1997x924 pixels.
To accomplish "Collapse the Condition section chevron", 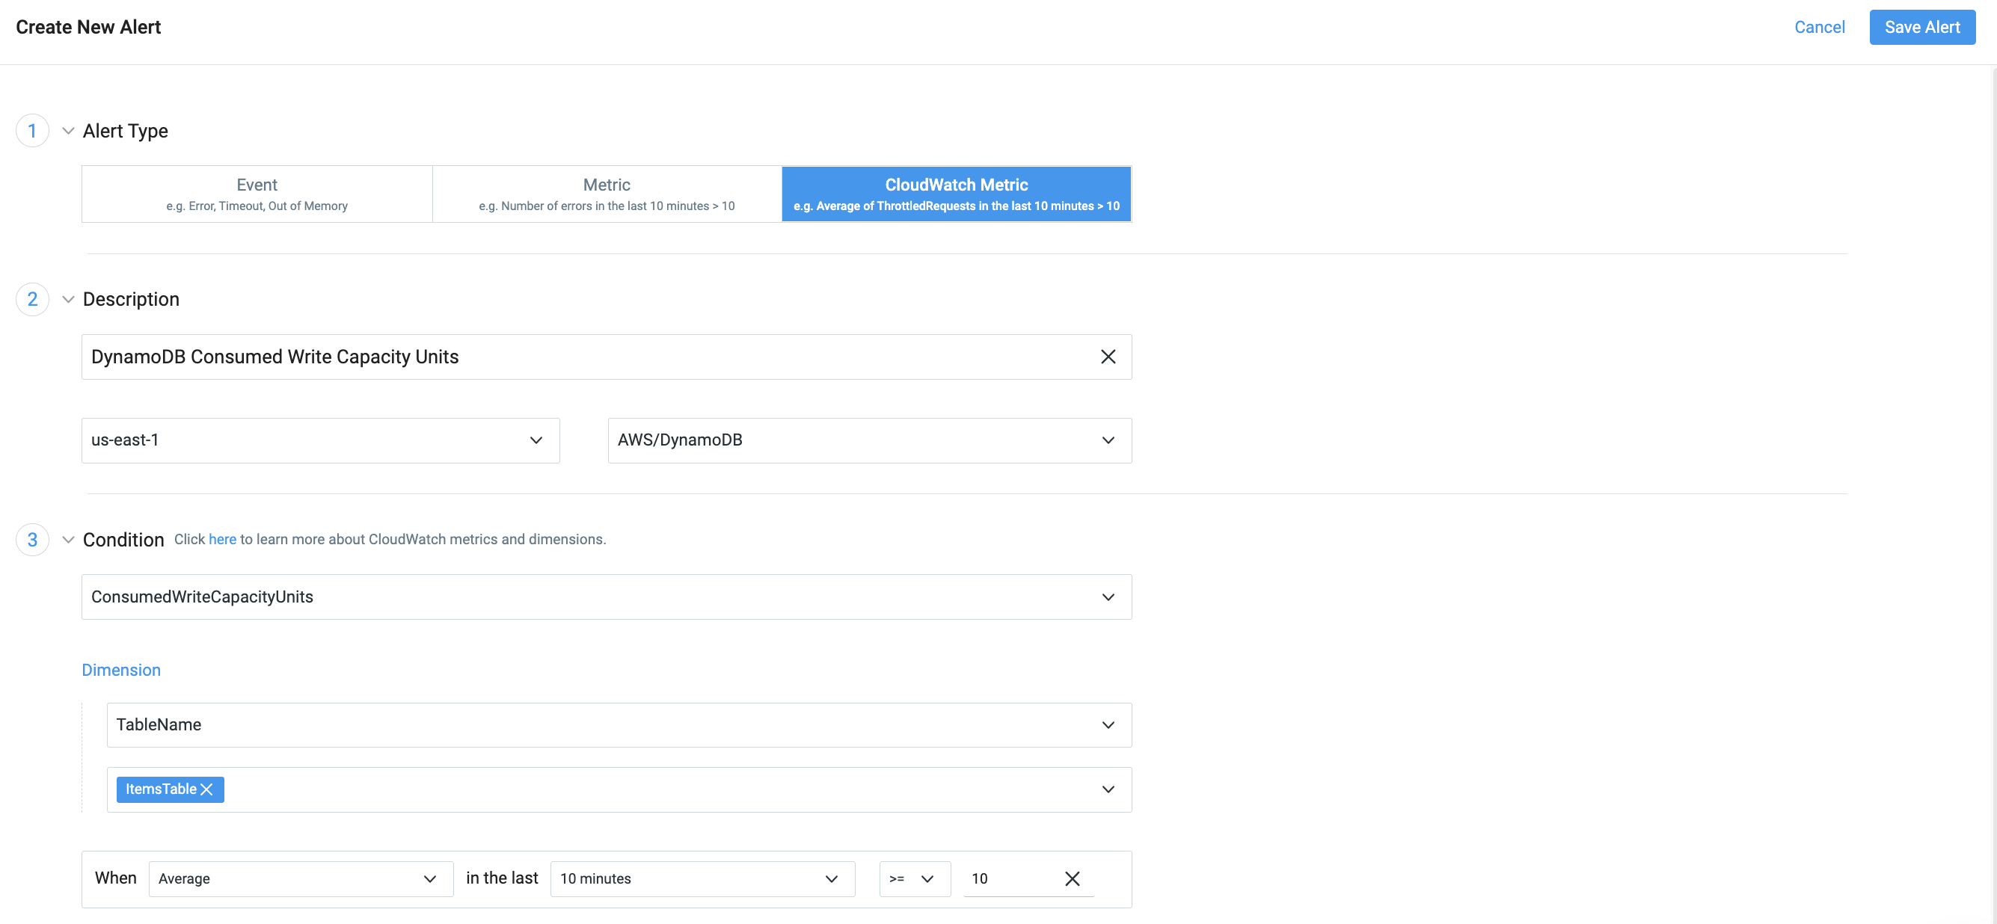I will point(68,540).
